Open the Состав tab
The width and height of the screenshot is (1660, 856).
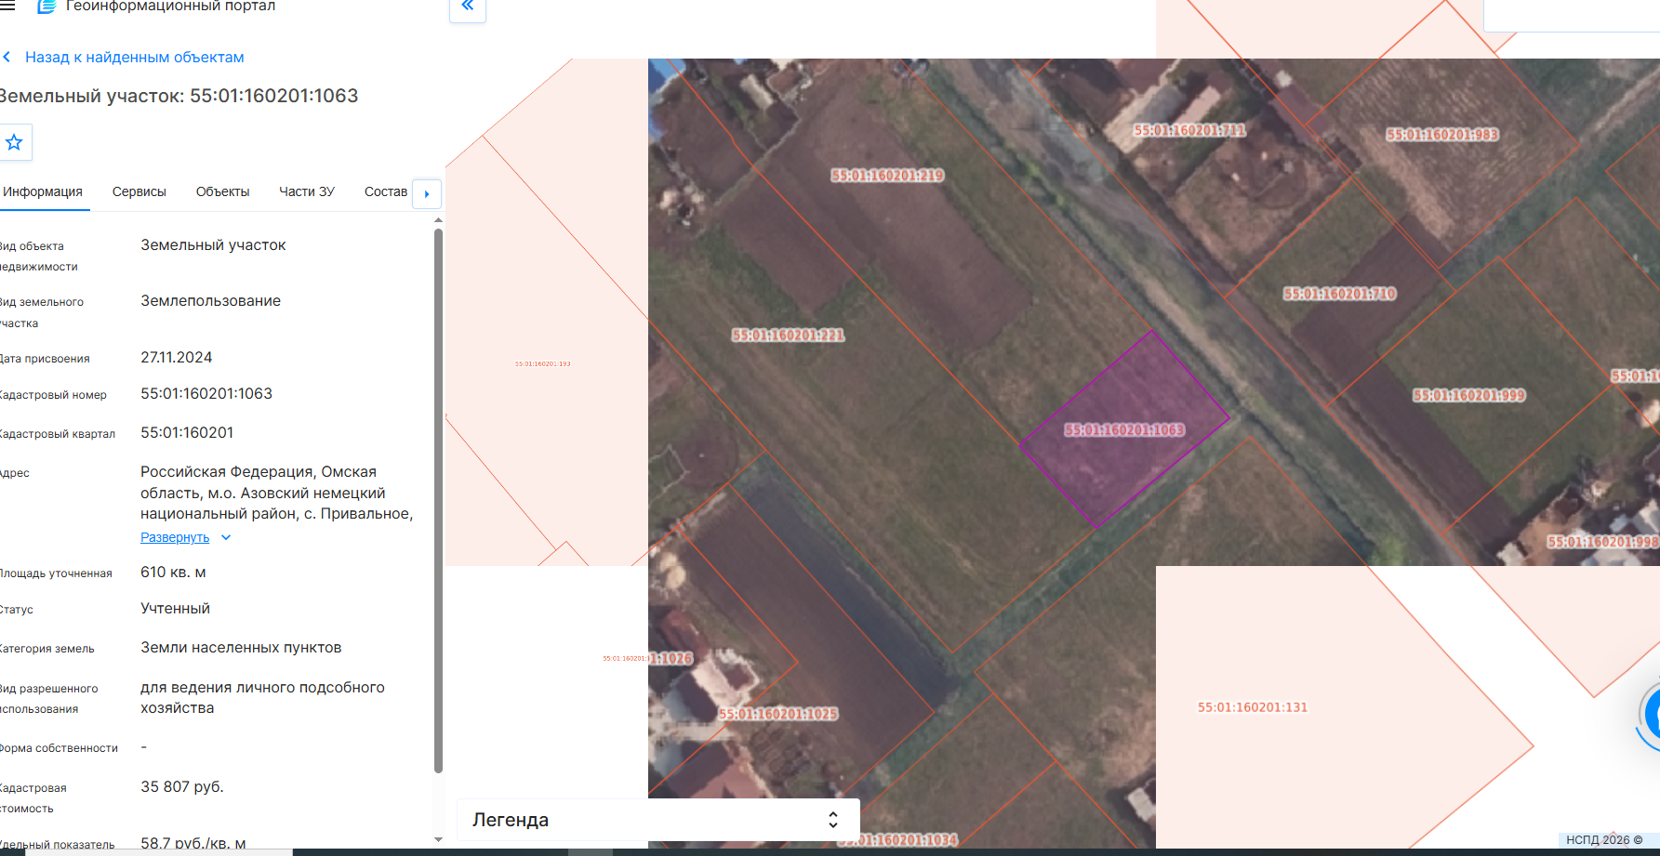386,191
